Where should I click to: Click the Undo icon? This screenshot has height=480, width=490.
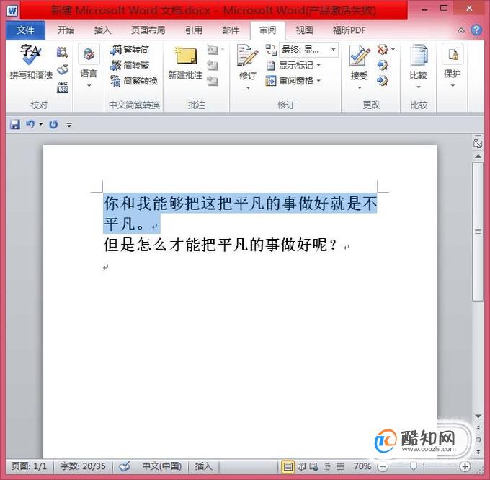coord(30,124)
